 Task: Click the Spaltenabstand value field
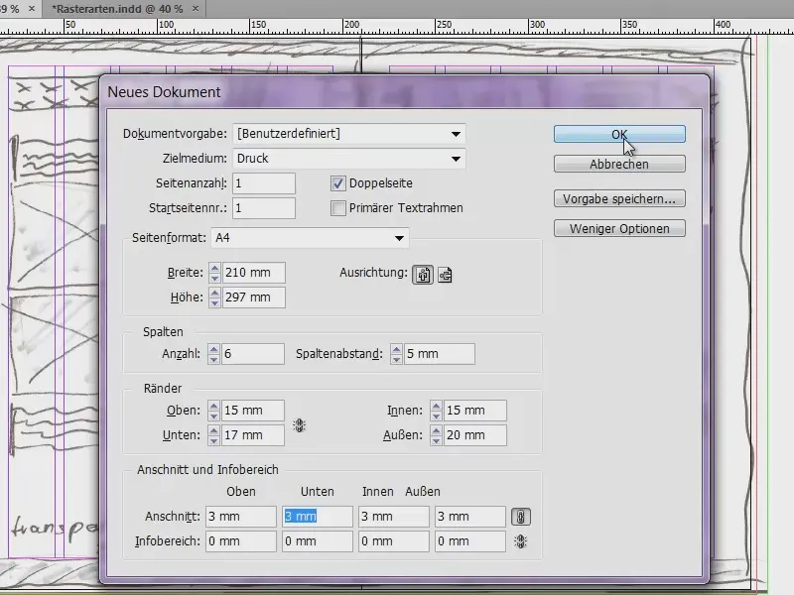click(x=440, y=354)
